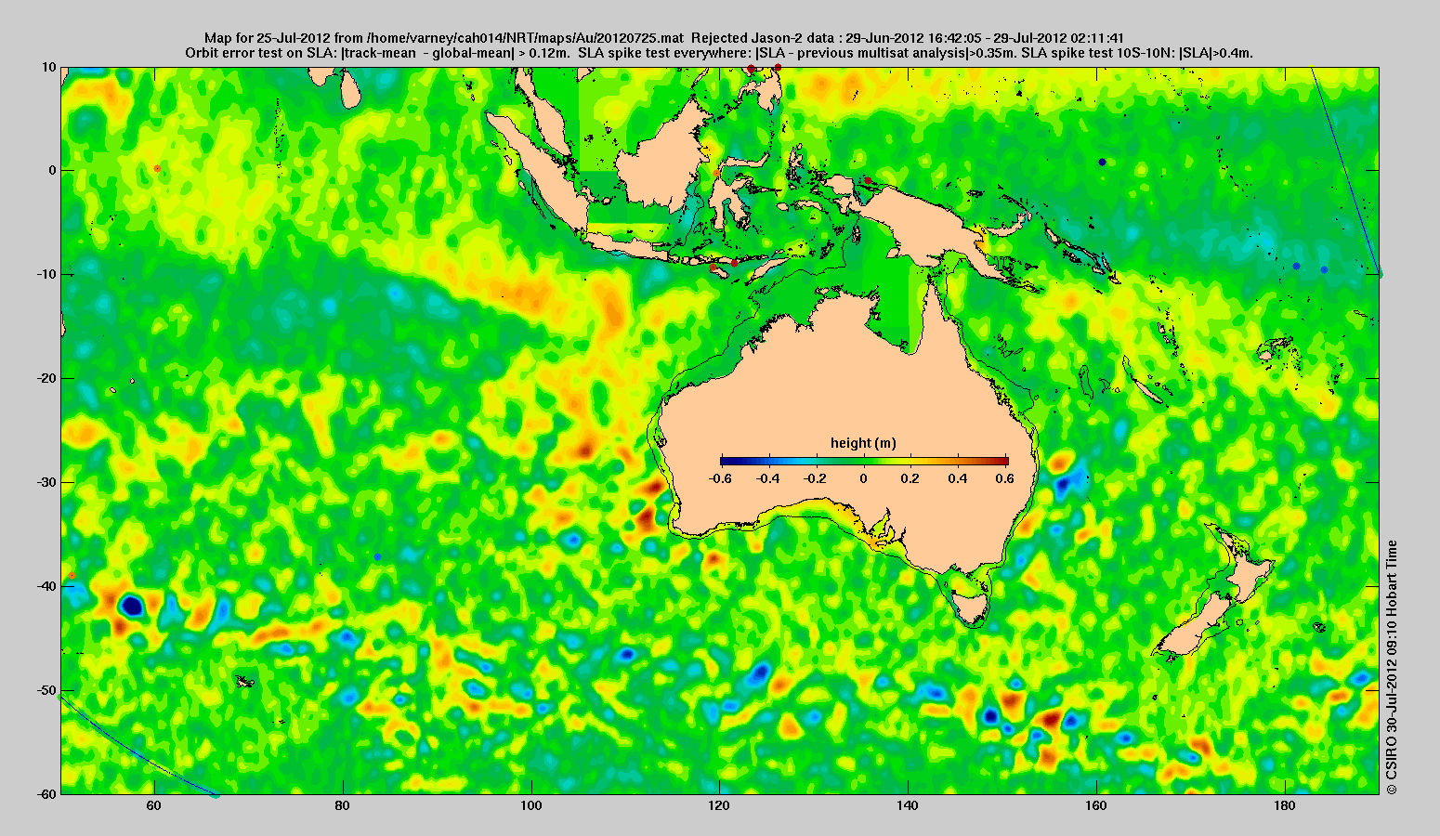
Task: Click longitude axis label '100'
Action: (x=531, y=805)
